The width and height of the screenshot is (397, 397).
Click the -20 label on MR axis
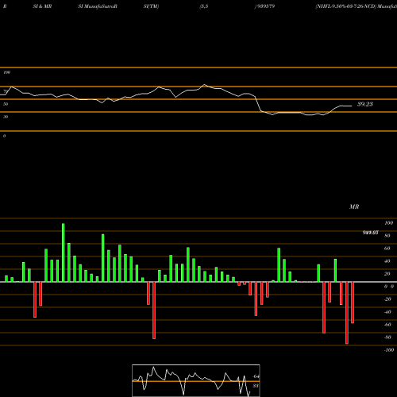coord(387,299)
